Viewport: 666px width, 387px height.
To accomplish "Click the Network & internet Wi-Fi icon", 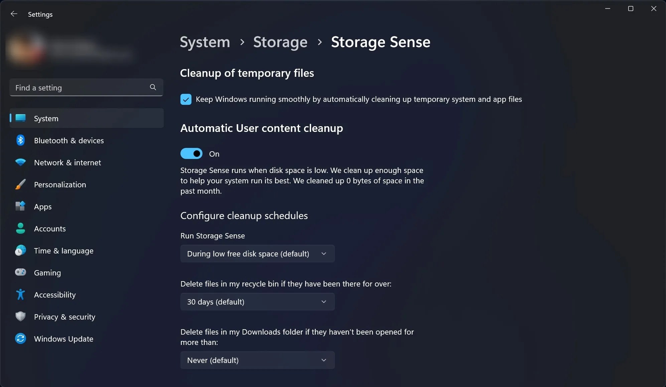I will [x=20, y=163].
